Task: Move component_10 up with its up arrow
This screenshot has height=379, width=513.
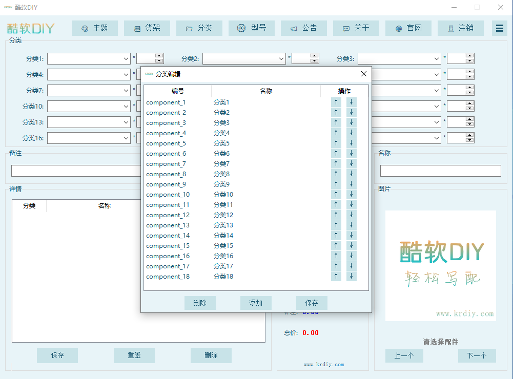Action: point(336,194)
